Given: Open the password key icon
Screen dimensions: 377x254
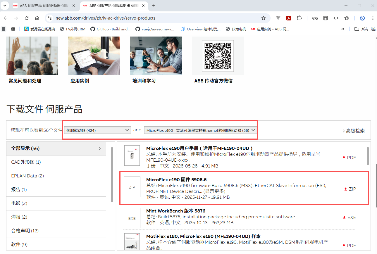Looking at the screenshot, I should click(315, 18).
